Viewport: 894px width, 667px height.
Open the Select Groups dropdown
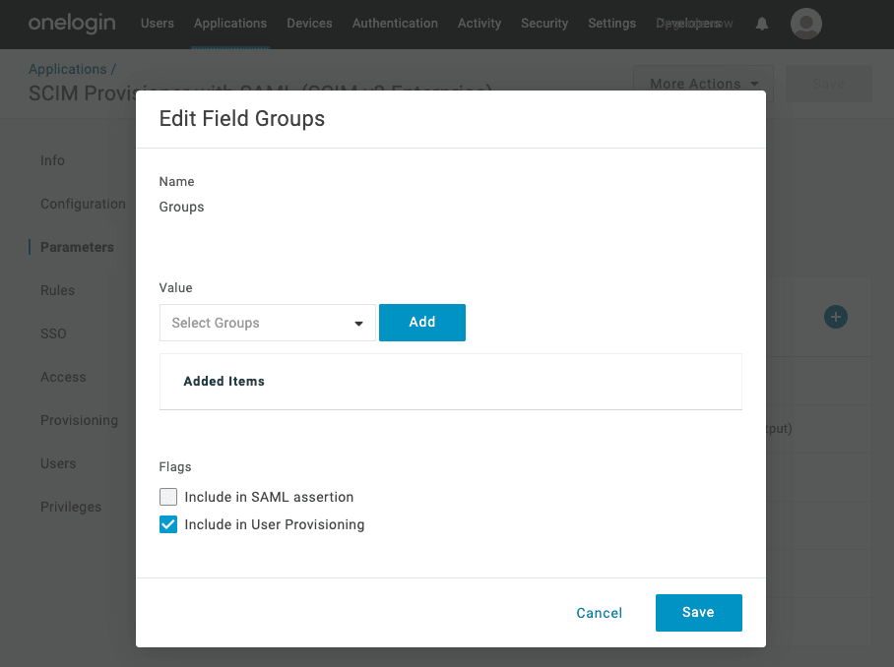tap(267, 323)
